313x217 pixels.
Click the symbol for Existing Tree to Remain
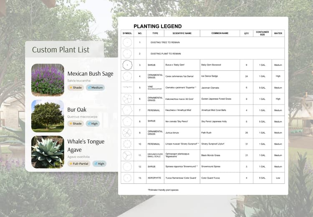(x=127, y=42)
